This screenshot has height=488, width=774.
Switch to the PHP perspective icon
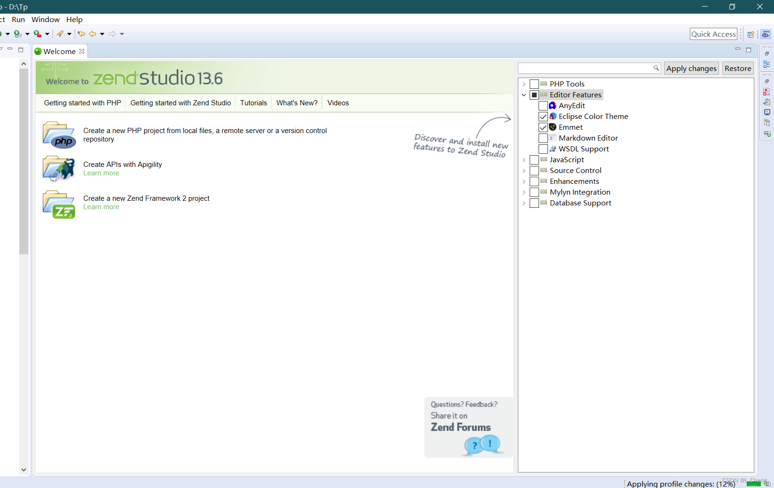pos(766,34)
